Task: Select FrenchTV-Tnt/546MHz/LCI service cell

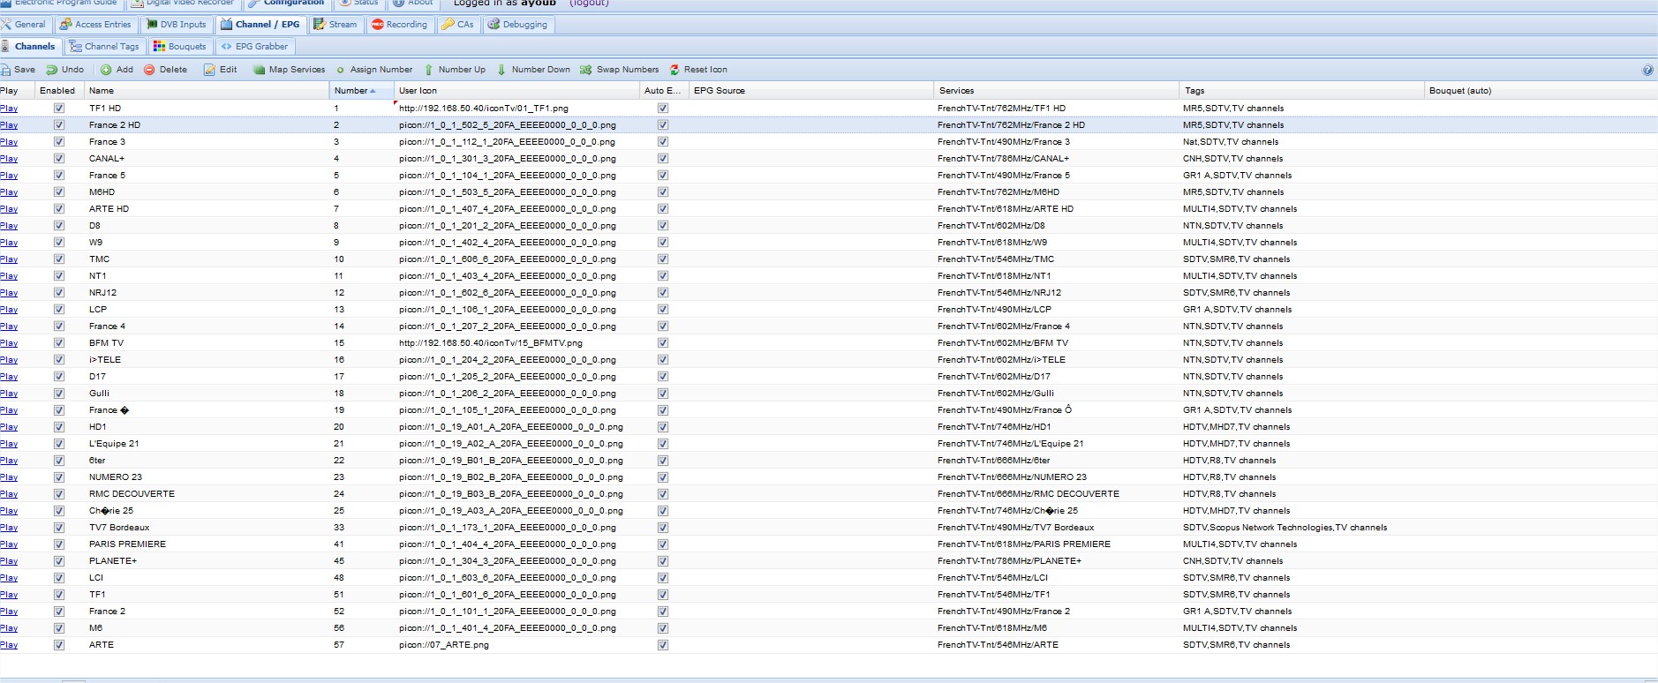Action: coord(1057,578)
